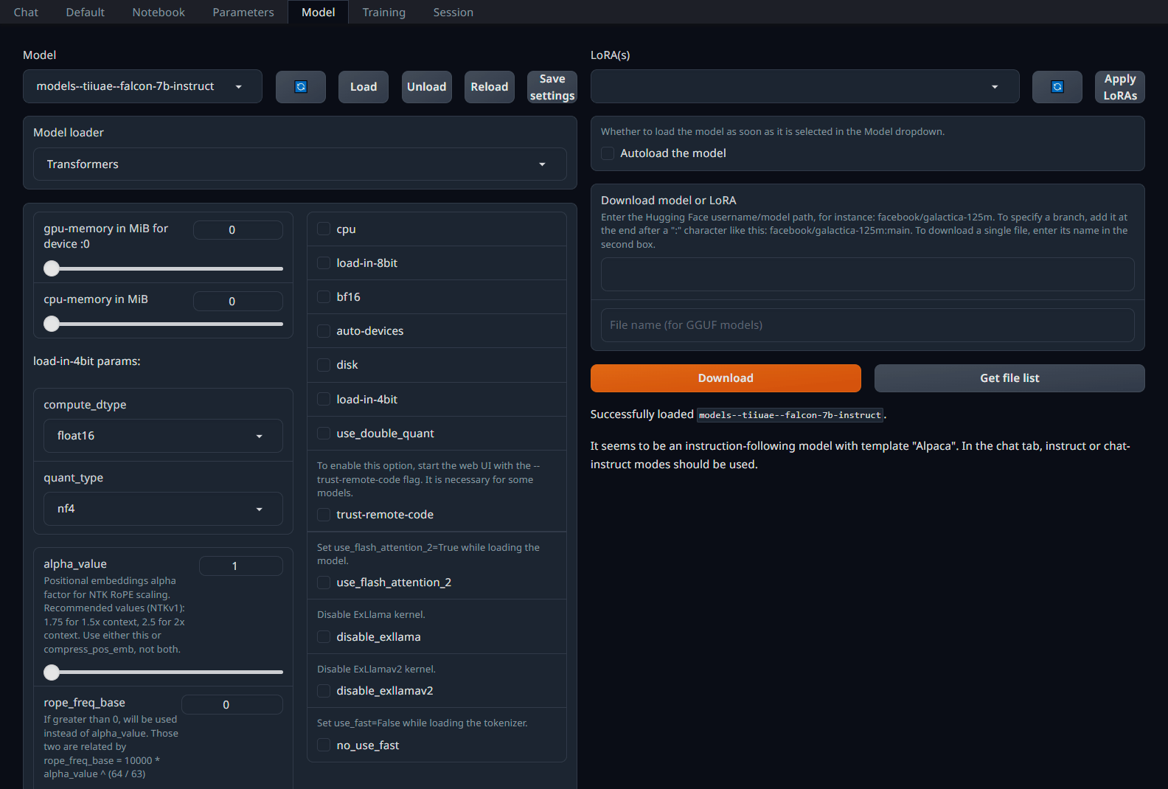Click the Reload button
This screenshot has height=789, width=1168.
pyautogui.click(x=490, y=87)
